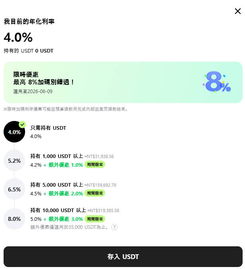Click 期間限定 badge on 1,000 USDT tier
Image resolution: width=245 pixels, height=269 pixels.
[95, 165]
